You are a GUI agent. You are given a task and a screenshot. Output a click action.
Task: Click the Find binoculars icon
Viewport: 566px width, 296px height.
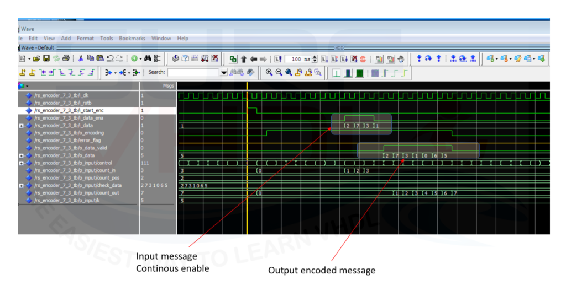pos(148,58)
